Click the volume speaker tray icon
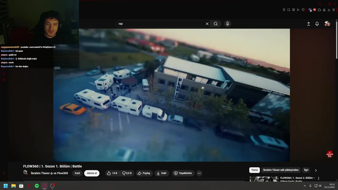The width and height of the screenshot is (338, 190). [x=320, y=186]
